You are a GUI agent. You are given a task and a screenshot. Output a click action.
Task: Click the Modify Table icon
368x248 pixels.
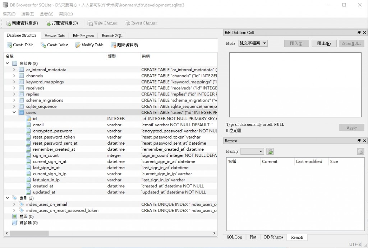[78, 45]
